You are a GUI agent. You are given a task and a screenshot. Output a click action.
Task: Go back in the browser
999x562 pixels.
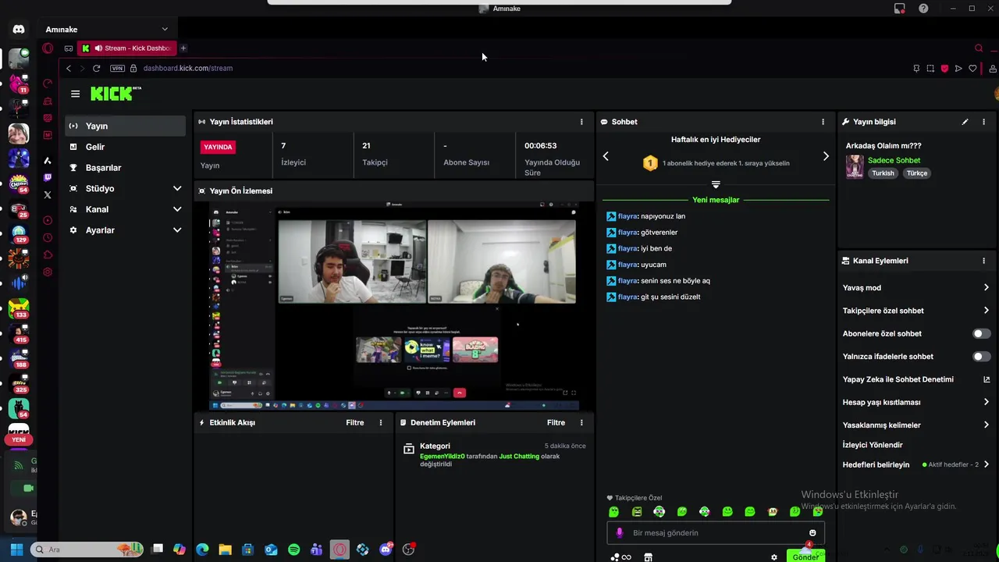tap(69, 68)
